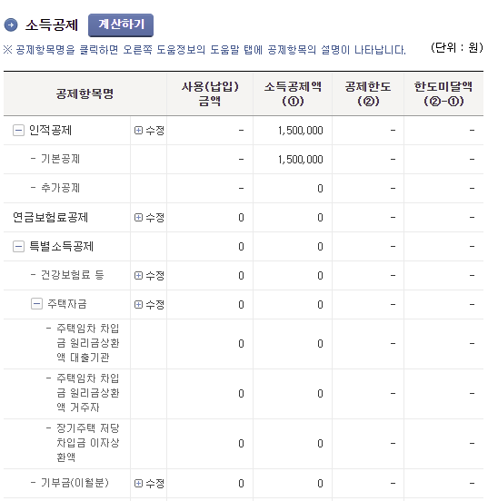Open 수정 for the 건강보험료 등 row
This screenshot has height=501, width=488.
click(149, 275)
